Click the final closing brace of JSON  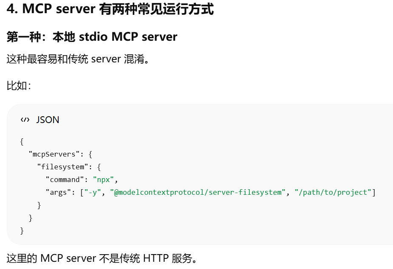tap(22, 231)
